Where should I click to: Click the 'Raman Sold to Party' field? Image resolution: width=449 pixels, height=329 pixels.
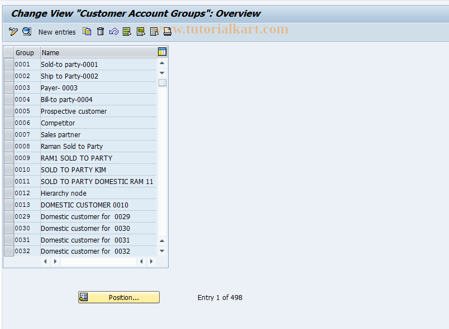tap(98, 146)
